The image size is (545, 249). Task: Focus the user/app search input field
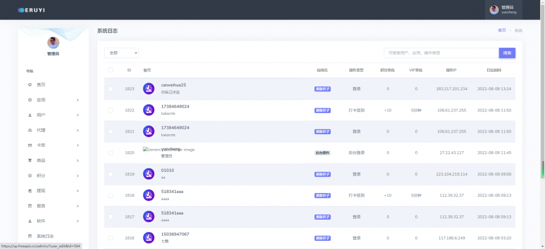441,53
